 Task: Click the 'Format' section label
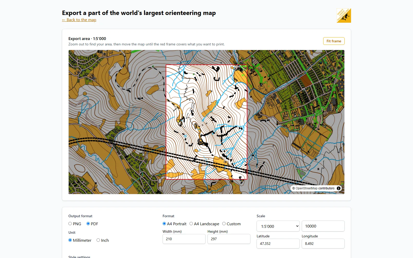click(x=168, y=216)
